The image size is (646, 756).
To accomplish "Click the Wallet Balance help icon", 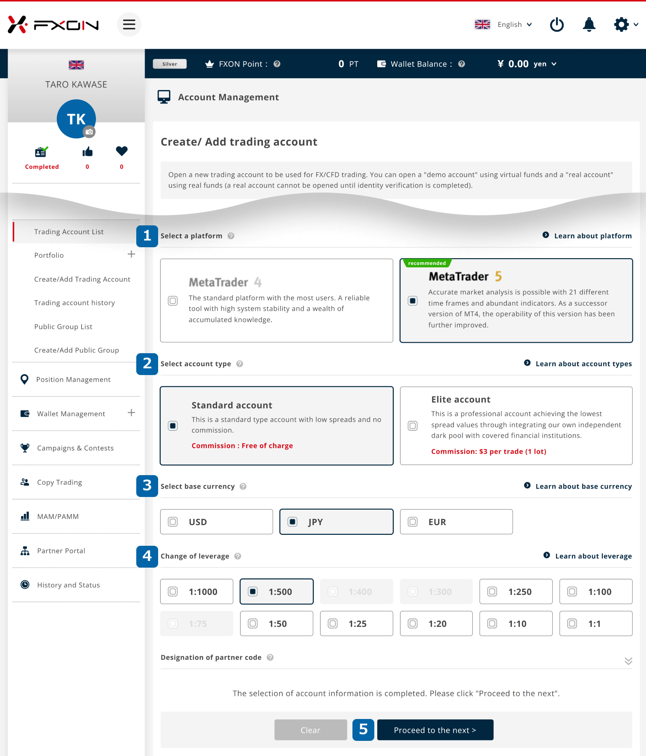I will pyautogui.click(x=461, y=64).
